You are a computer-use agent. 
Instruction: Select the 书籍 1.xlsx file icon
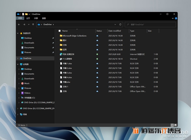(61, 63)
